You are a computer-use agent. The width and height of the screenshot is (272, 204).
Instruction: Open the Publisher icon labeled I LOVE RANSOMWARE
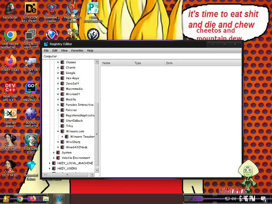coord(93,12)
